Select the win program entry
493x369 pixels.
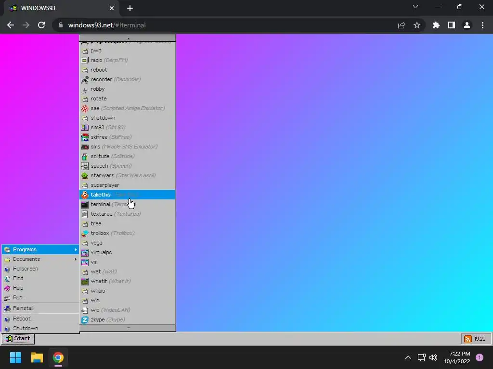pyautogui.click(x=127, y=300)
